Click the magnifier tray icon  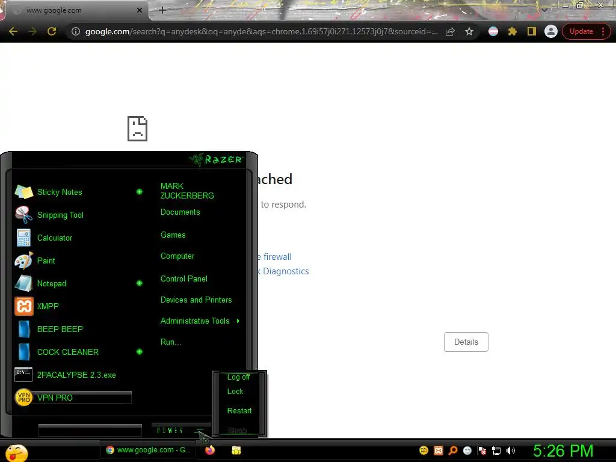coord(453,451)
